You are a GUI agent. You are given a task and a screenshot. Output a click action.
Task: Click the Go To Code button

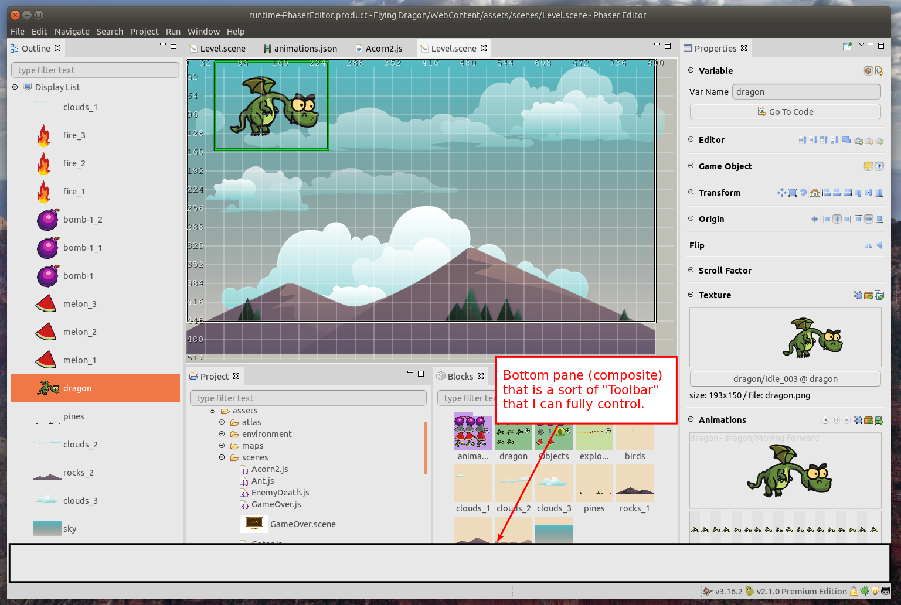click(x=786, y=112)
